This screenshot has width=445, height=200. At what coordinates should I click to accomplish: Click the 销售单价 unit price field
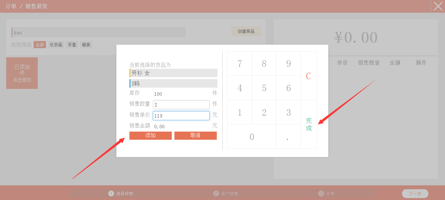(181, 116)
